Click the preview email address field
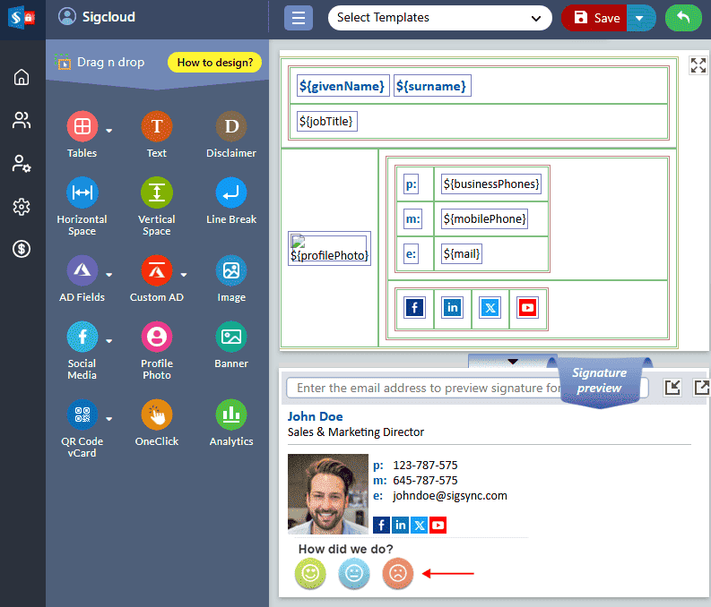Viewport: 711px width, 607px height. (421, 389)
